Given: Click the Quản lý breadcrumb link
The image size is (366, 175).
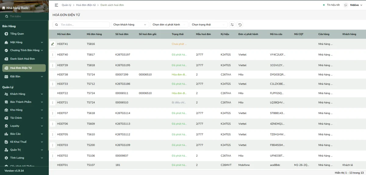Looking at the screenshot, I should point(67,5).
